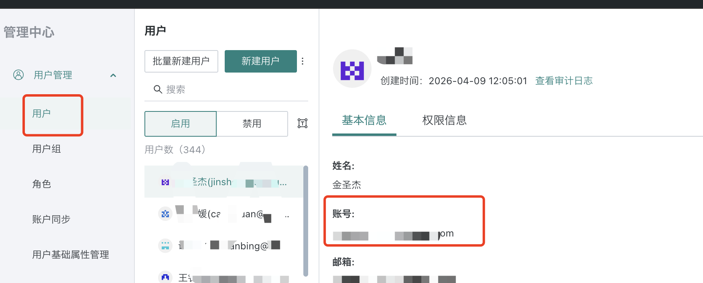
Task: Open the 角色 sidebar item
Action: click(x=42, y=184)
